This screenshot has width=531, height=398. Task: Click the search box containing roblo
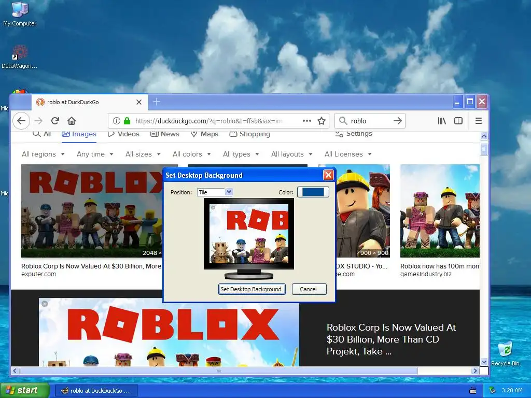(371, 121)
